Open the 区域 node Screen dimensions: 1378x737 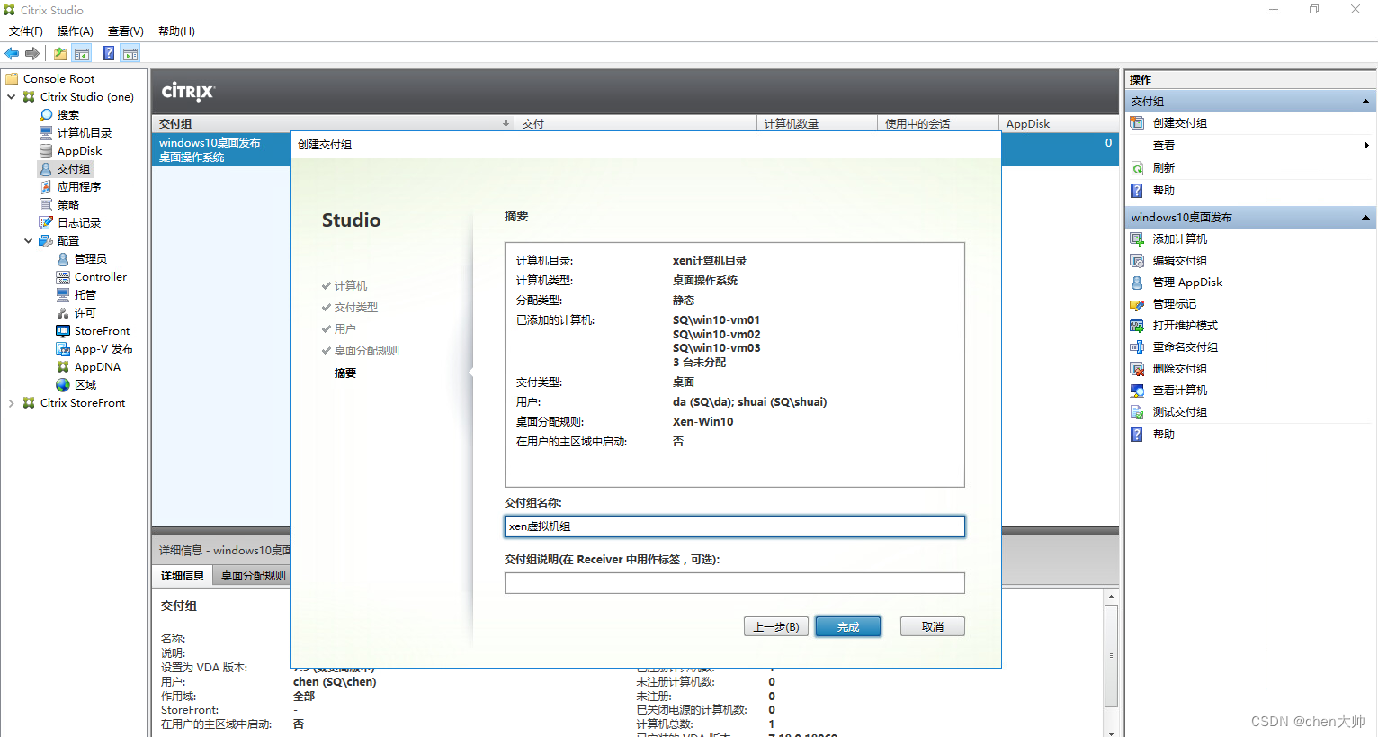(x=85, y=385)
